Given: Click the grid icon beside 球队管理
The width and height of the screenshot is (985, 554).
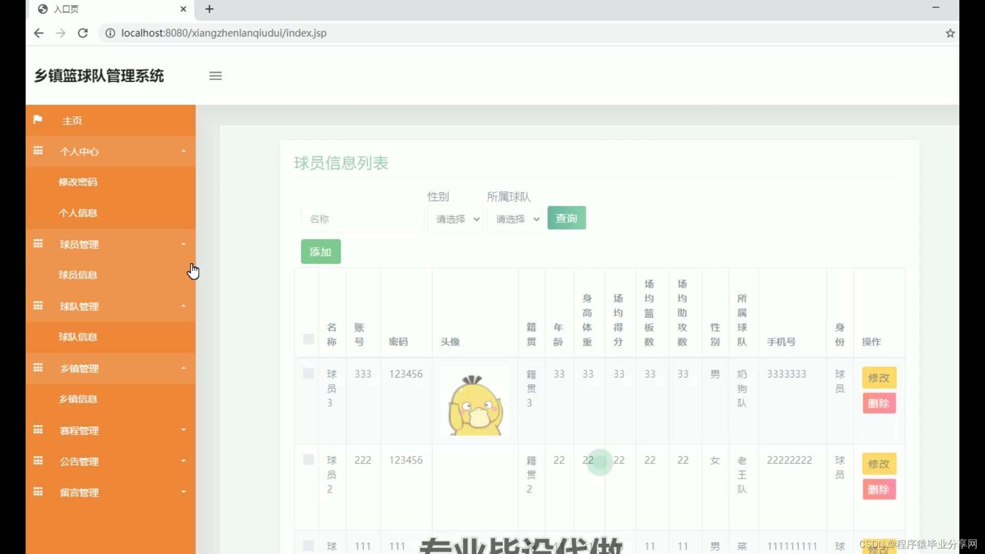Looking at the screenshot, I should [x=38, y=306].
